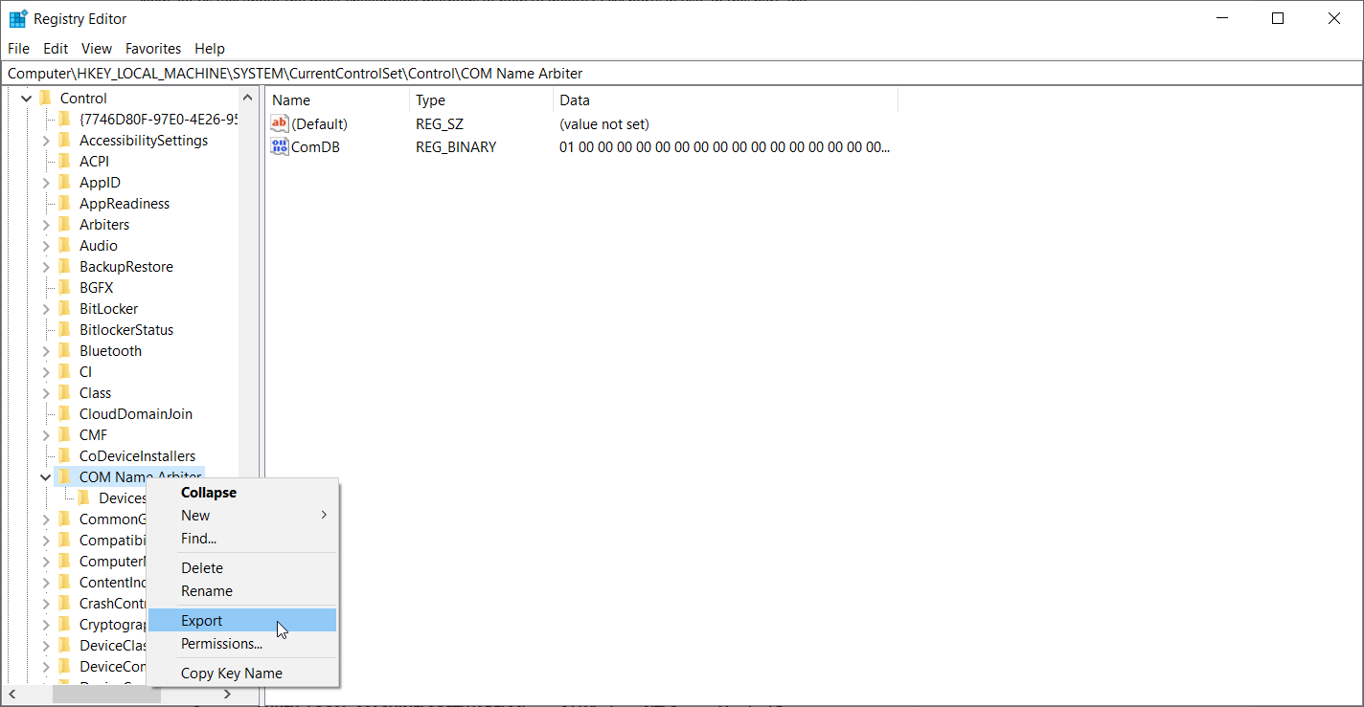Viewport: 1364px width, 707px height.
Task: Click the BitLocker folder icon
Action: (x=65, y=308)
